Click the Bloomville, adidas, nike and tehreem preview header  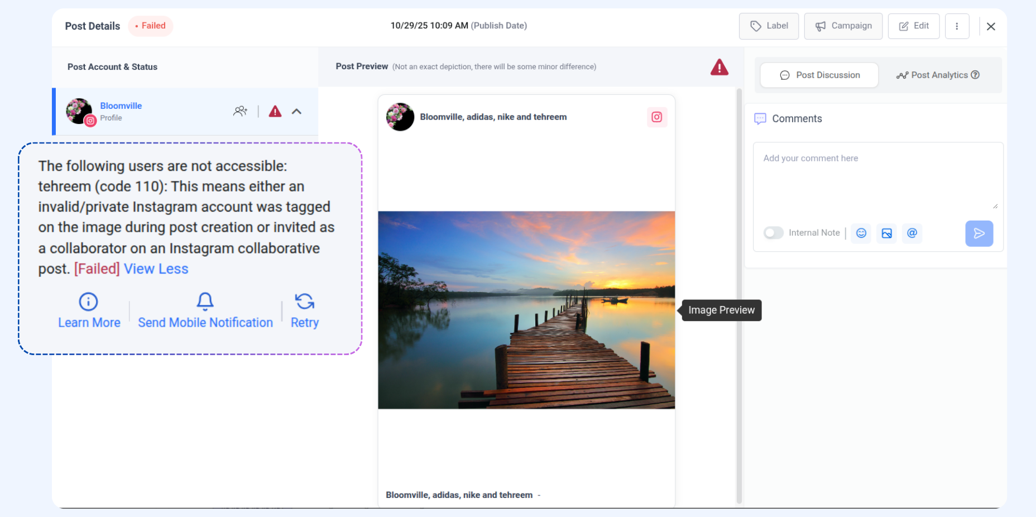click(493, 117)
